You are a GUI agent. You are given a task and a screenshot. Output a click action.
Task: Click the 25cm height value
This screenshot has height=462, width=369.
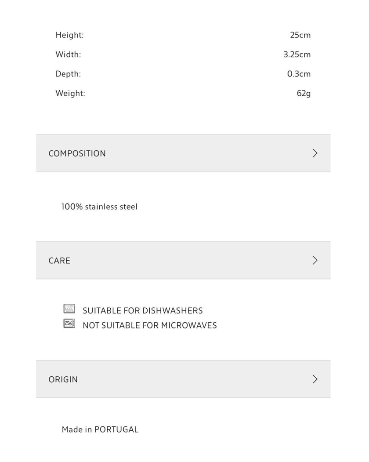pos(300,35)
